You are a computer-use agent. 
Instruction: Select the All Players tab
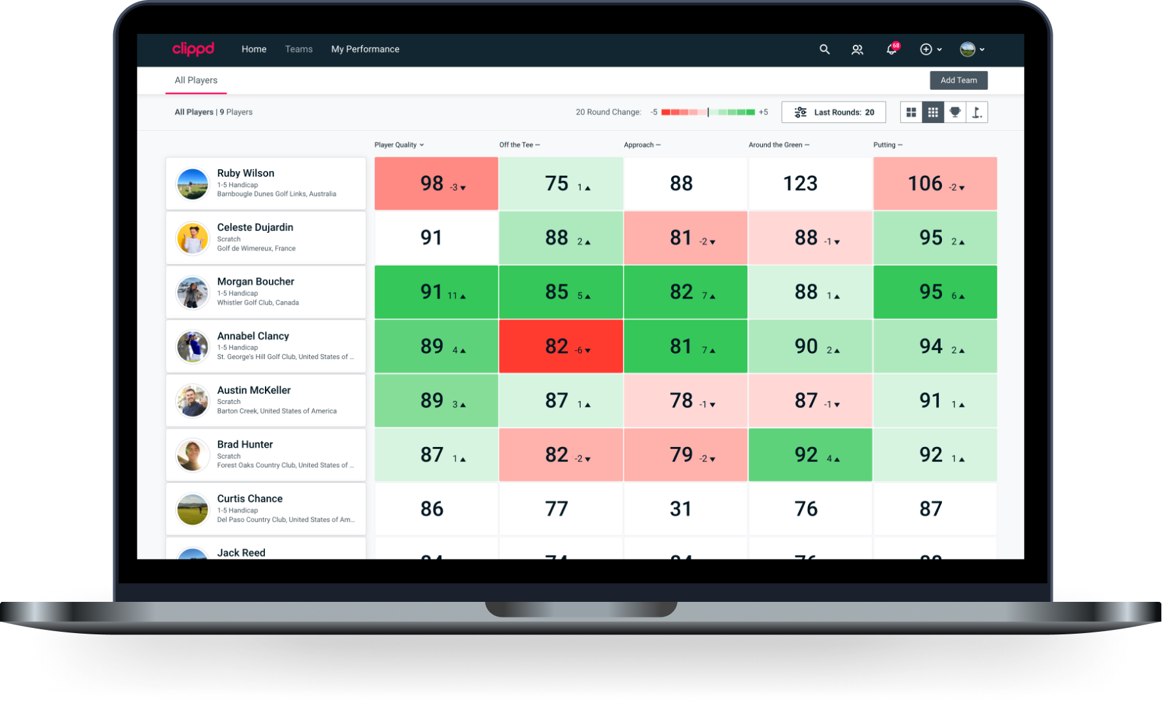click(x=196, y=81)
